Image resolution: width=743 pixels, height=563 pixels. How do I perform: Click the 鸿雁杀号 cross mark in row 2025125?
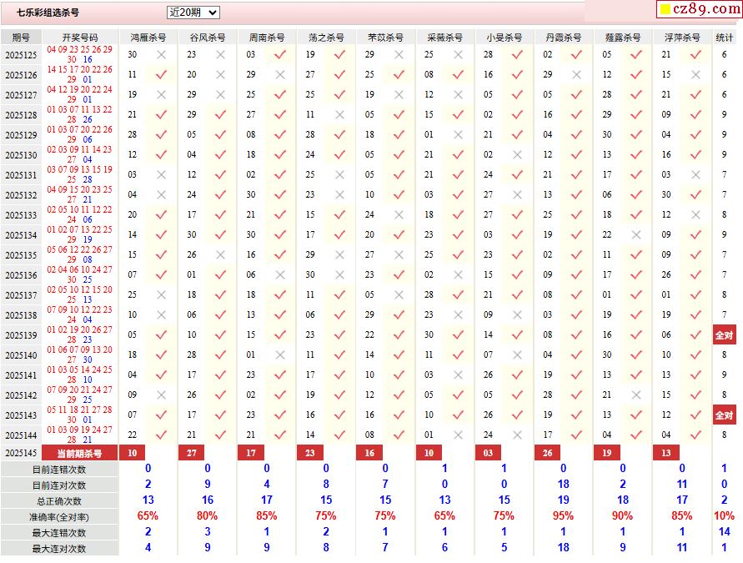pos(161,54)
